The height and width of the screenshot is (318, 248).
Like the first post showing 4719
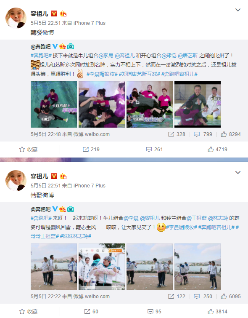tap(217, 150)
